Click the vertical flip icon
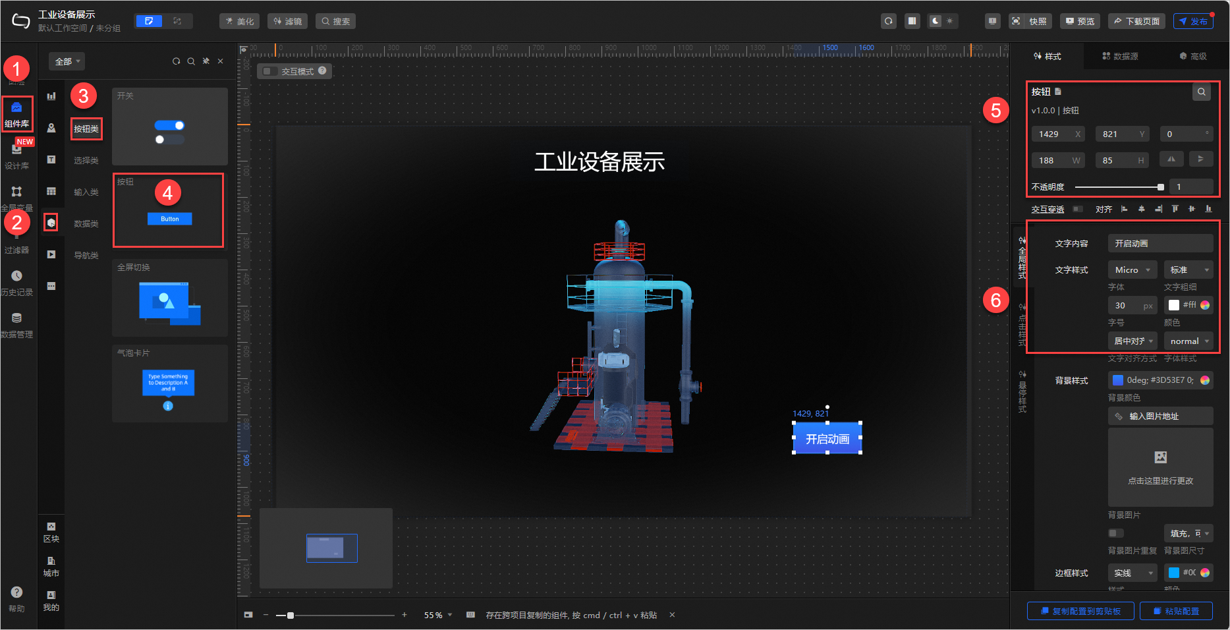Viewport: 1230px width, 630px height. [1201, 159]
